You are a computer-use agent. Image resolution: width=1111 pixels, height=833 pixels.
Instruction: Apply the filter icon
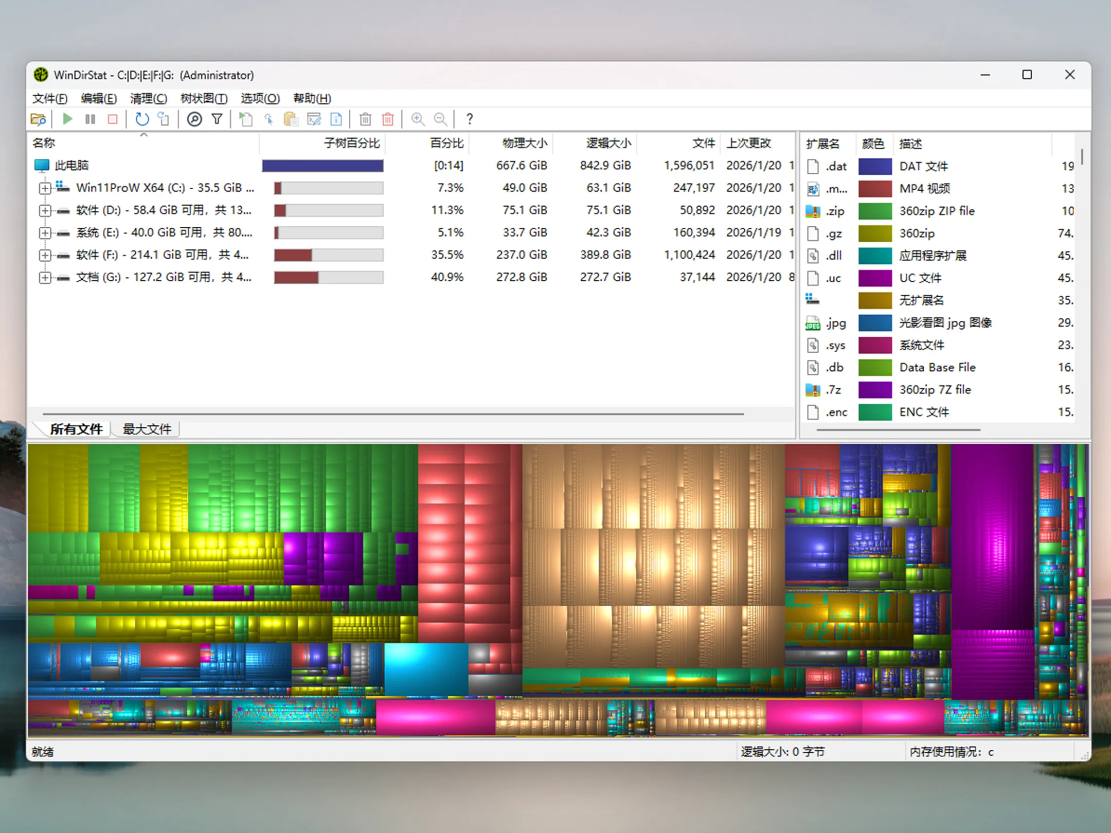click(217, 119)
